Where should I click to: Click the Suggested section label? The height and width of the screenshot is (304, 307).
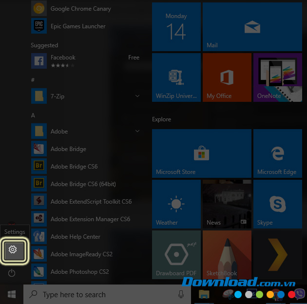pyautogui.click(x=44, y=45)
